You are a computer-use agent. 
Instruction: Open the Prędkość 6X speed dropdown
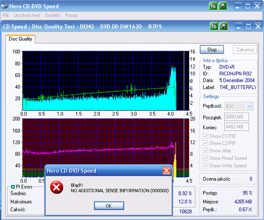250,106
